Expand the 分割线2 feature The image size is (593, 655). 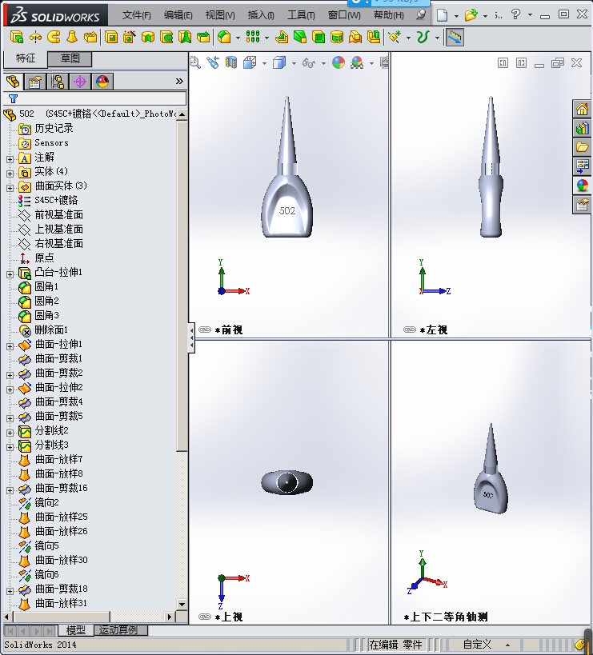point(10,433)
